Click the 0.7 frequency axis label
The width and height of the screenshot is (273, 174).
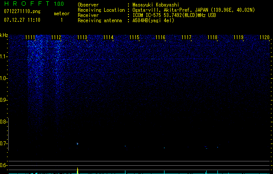[3, 144]
